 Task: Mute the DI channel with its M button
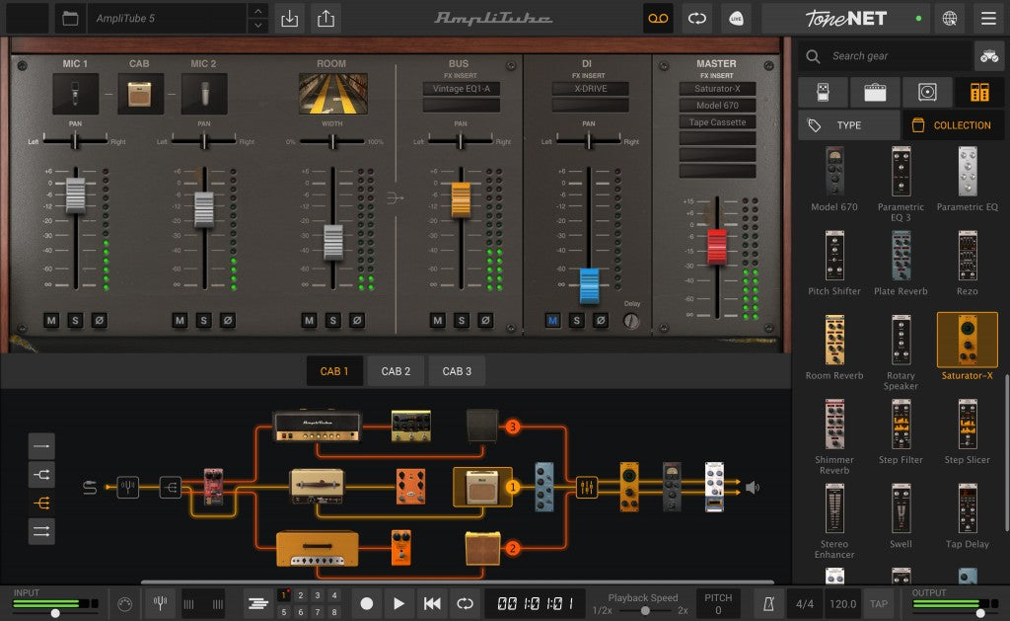tap(553, 320)
